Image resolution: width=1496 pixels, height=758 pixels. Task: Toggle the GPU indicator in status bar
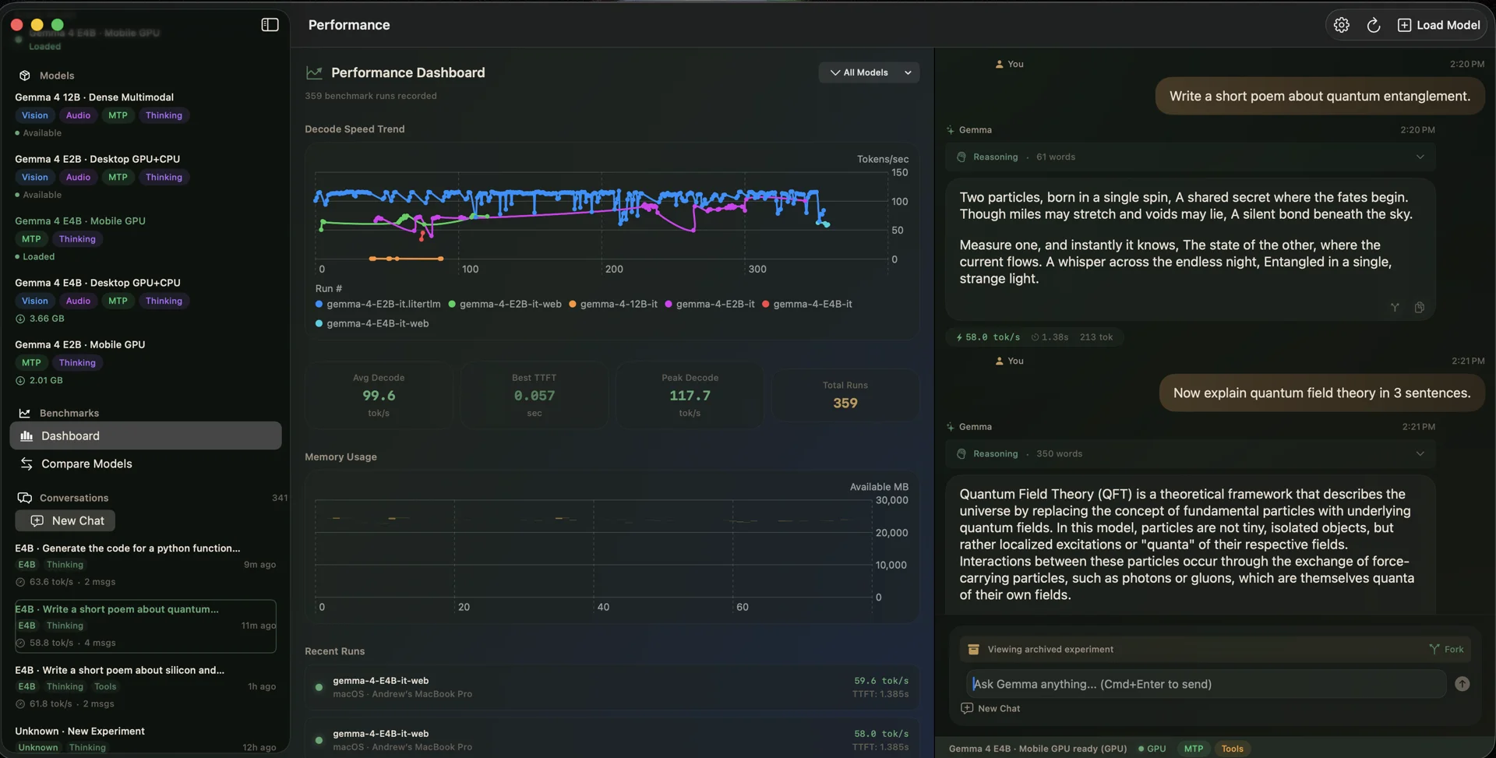click(1152, 749)
